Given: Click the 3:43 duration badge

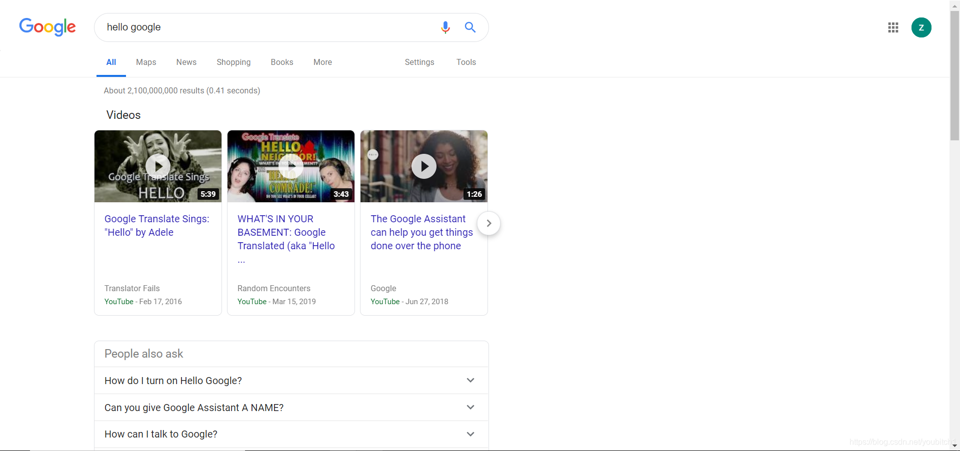Looking at the screenshot, I should [341, 194].
